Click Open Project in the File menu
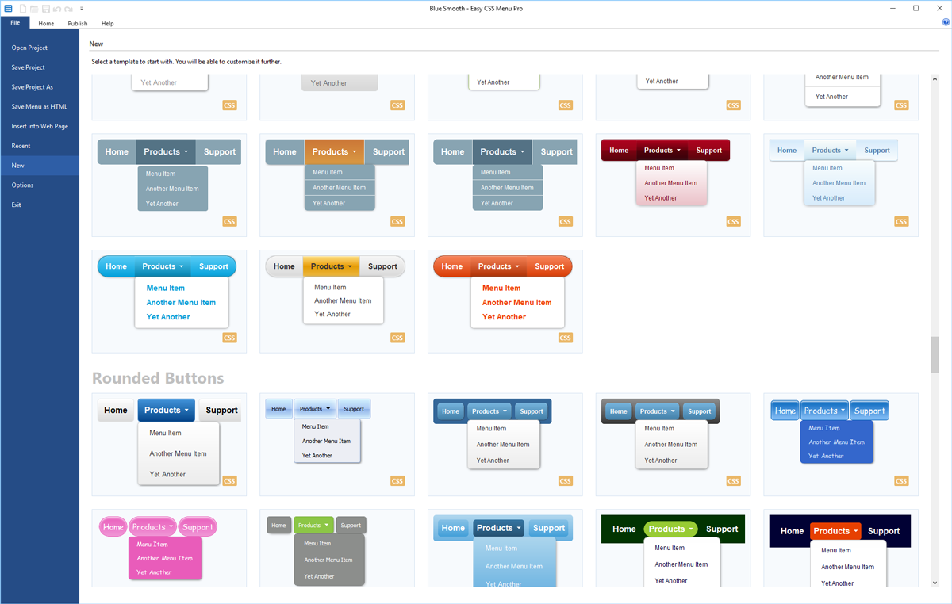The width and height of the screenshot is (952, 604). coord(29,48)
